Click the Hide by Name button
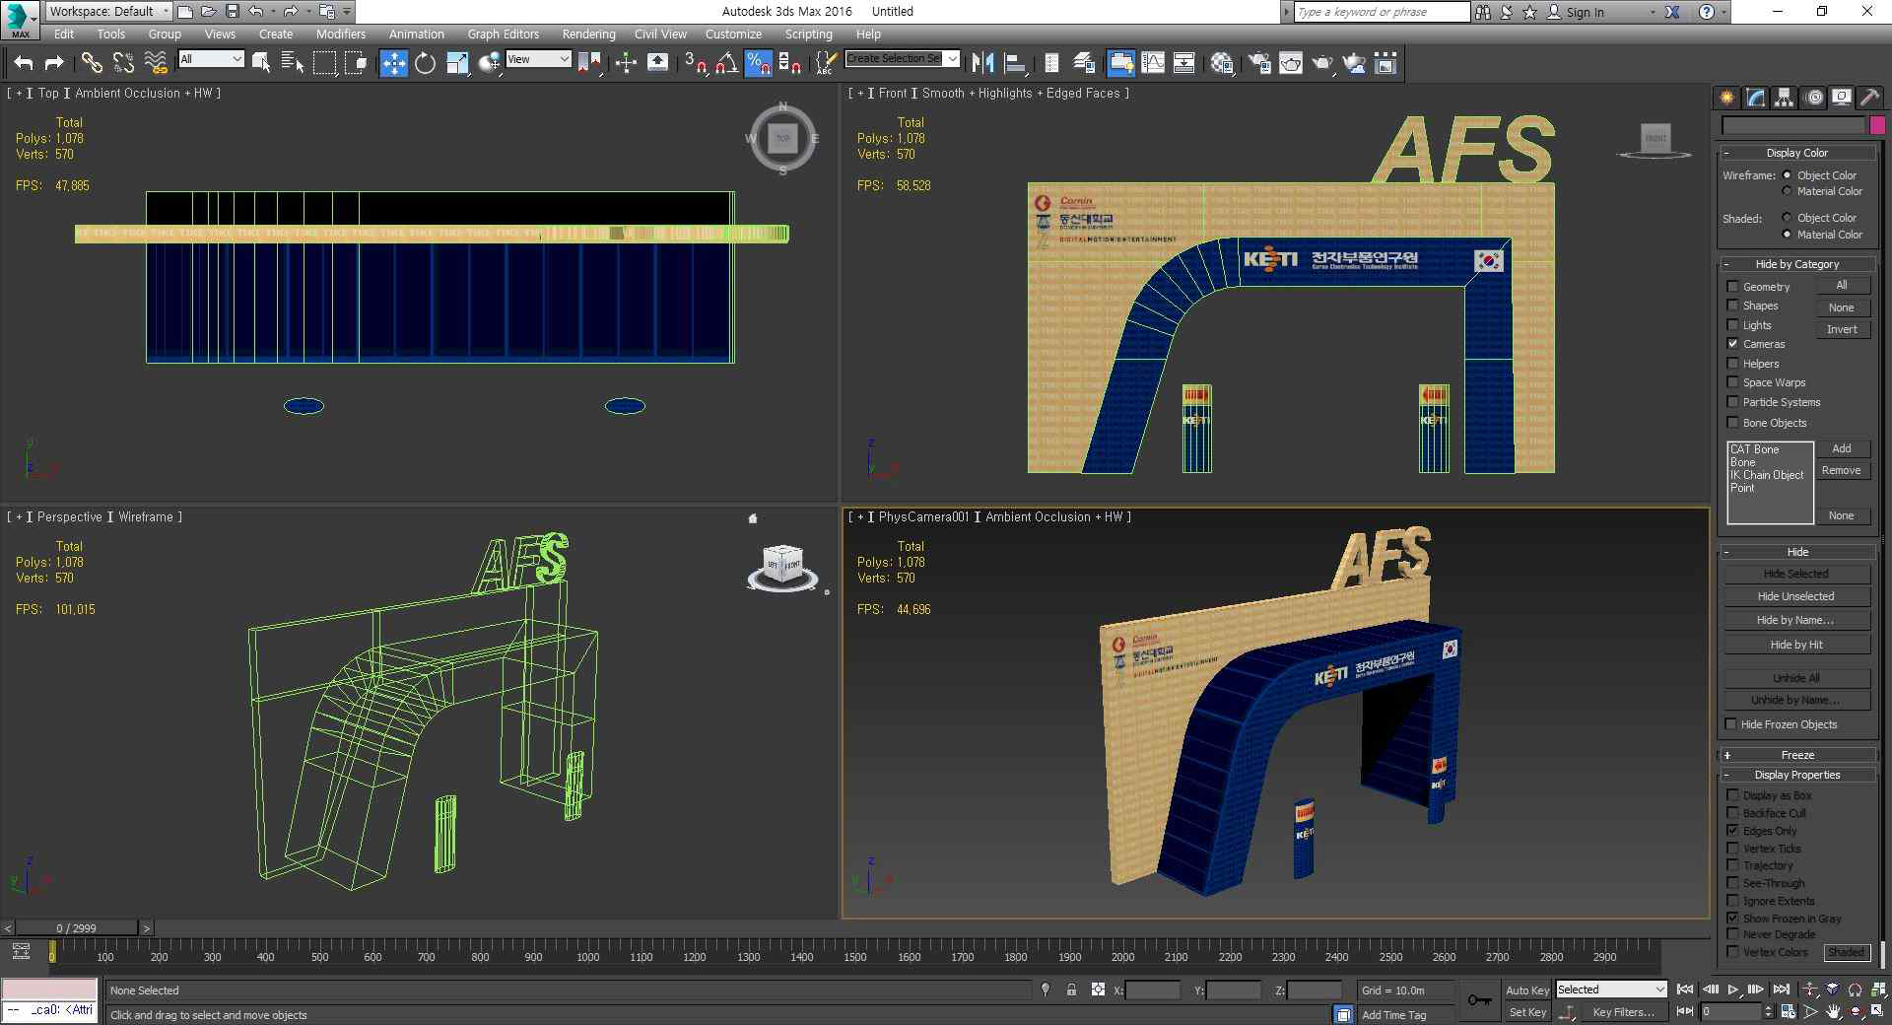The image size is (1892, 1025). [x=1795, y=620]
